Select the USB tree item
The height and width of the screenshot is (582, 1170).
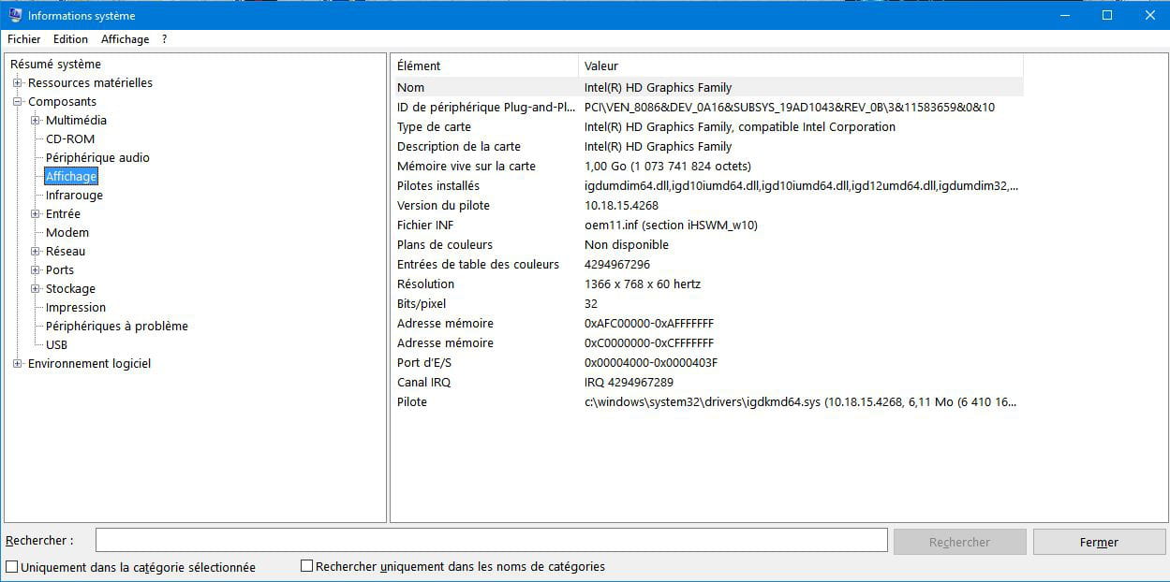(56, 344)
